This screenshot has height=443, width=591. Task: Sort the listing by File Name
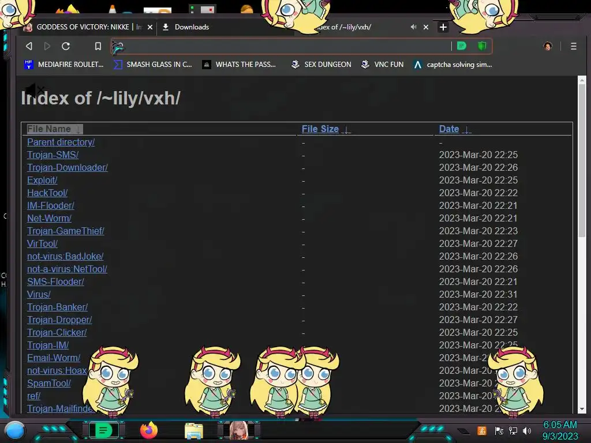click(x=54, y=129)
